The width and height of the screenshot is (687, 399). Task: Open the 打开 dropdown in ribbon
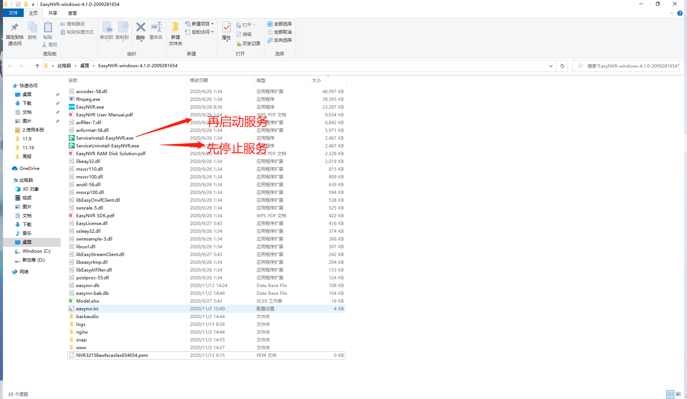(246, 25)
